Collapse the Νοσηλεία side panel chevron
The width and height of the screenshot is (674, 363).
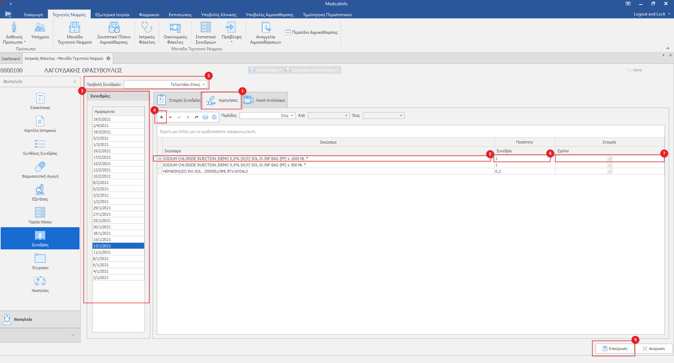click(x=75, y=82)
